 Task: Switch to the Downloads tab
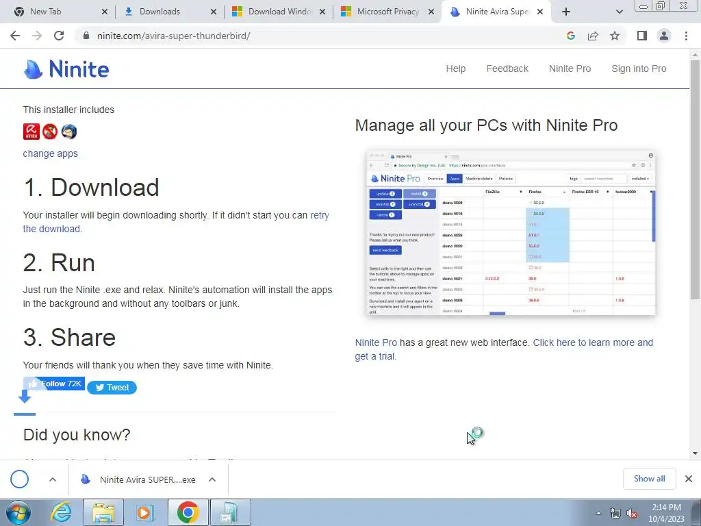[169, 12]
